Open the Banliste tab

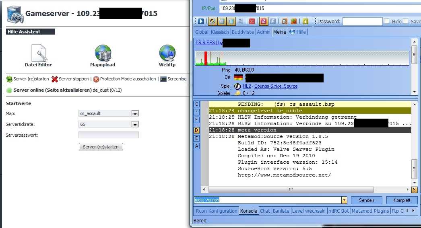point(281,211)
